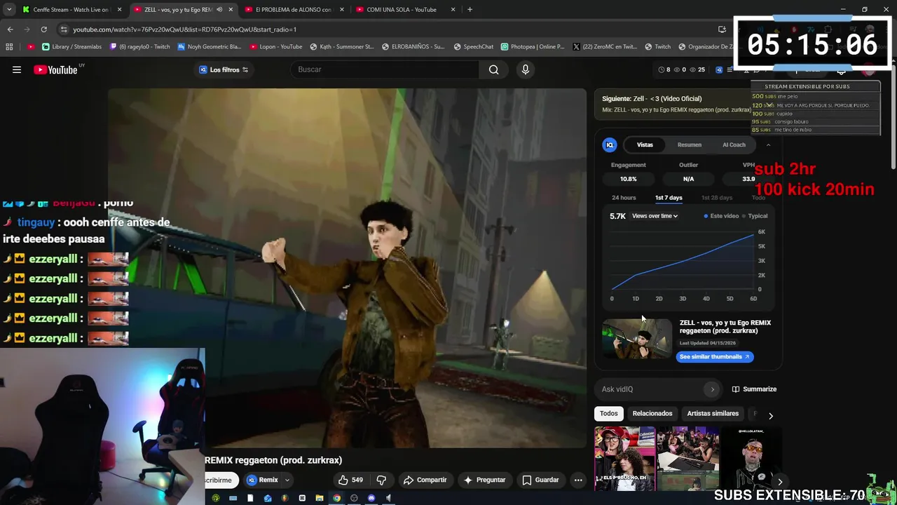
Task: Click the Summarize book-icon button
Action: click(754, 389)
